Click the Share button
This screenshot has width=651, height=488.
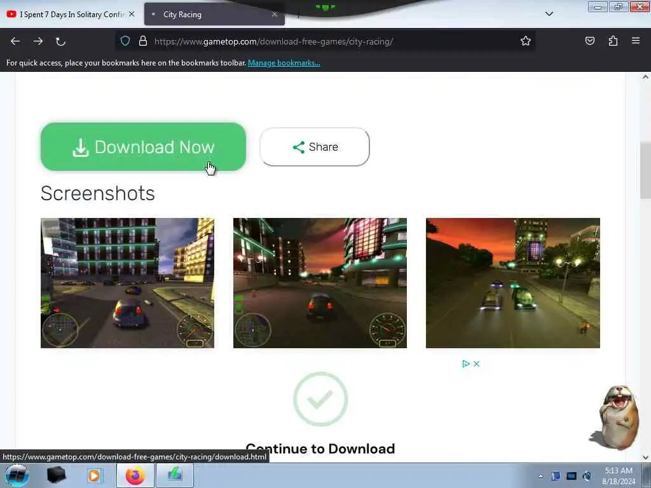click(315, 147)
